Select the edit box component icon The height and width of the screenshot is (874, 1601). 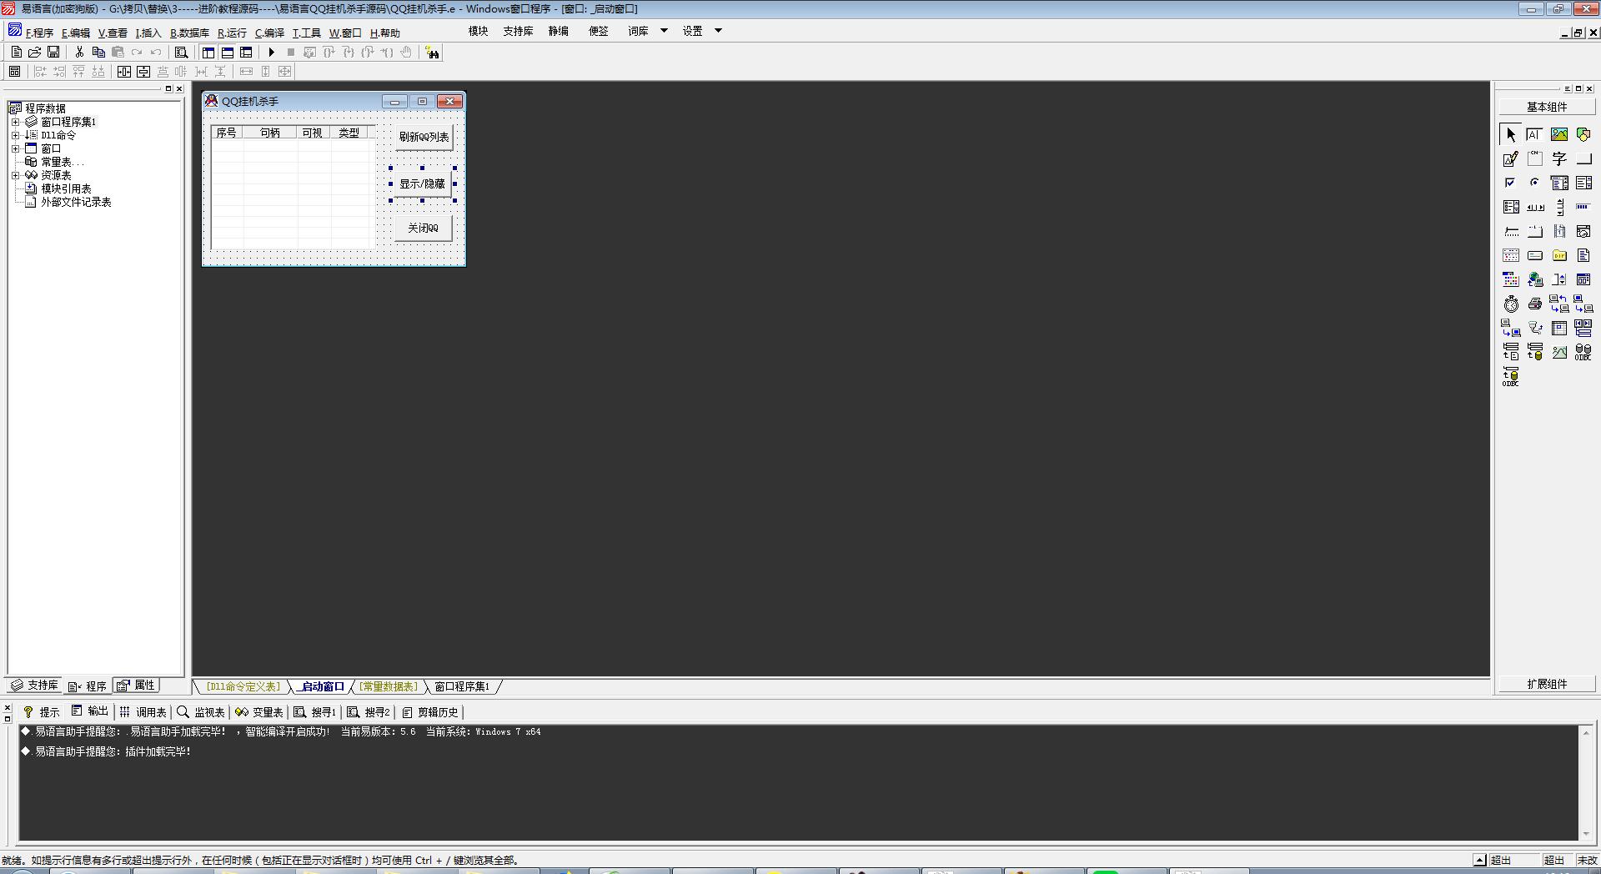click(1534, 134)
